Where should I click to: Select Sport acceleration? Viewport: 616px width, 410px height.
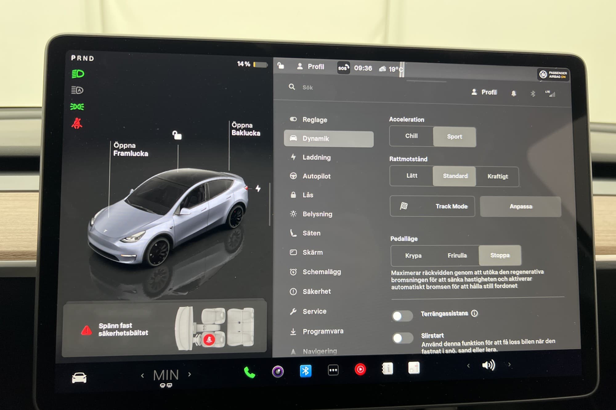tap(455, 137)
